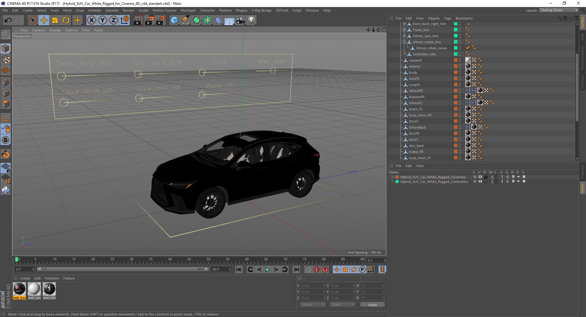Click the Geometry layer orange color swatch
The image size is (586, 317).
point(397,177)
